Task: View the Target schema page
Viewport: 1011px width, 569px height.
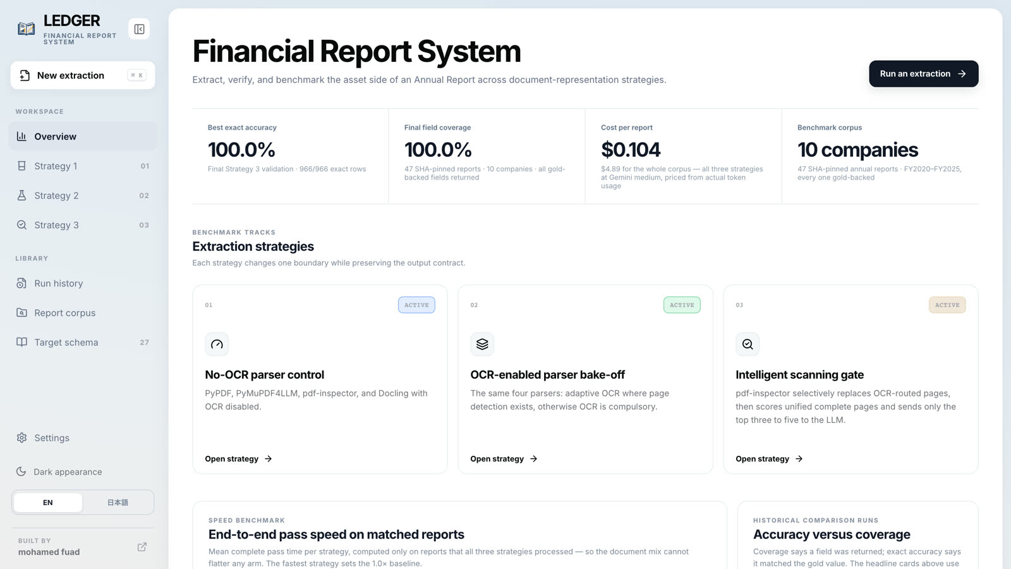Action: coord(83,342)
